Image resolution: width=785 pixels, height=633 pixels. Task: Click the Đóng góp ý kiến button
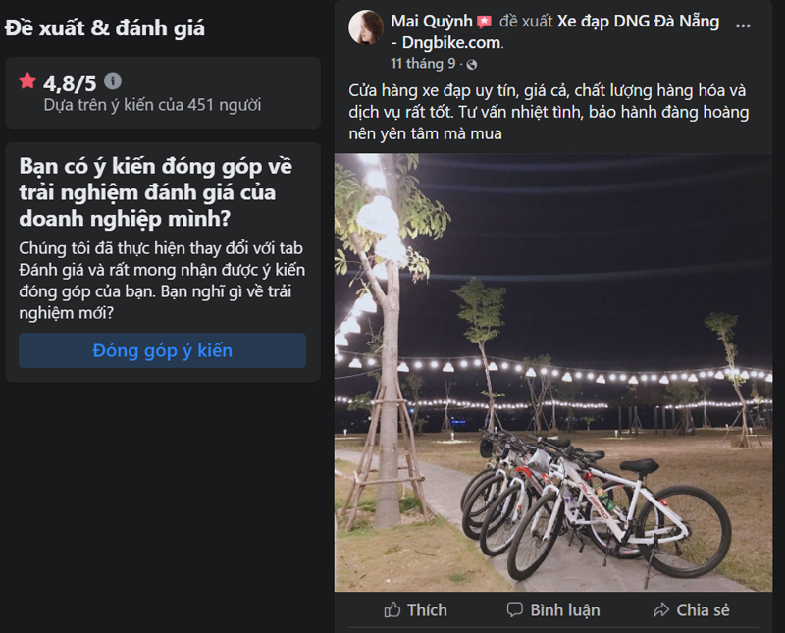tap(161, 351)
